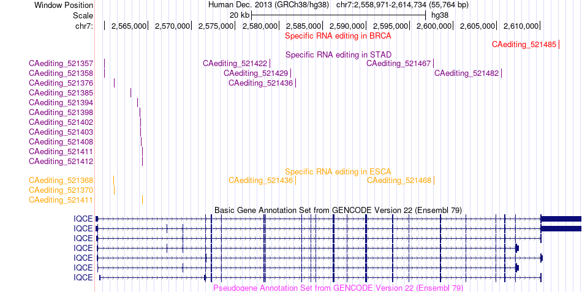Click the purple CAediting_521412 label
This screenshot has height=292, width=582.
point(61,162)
